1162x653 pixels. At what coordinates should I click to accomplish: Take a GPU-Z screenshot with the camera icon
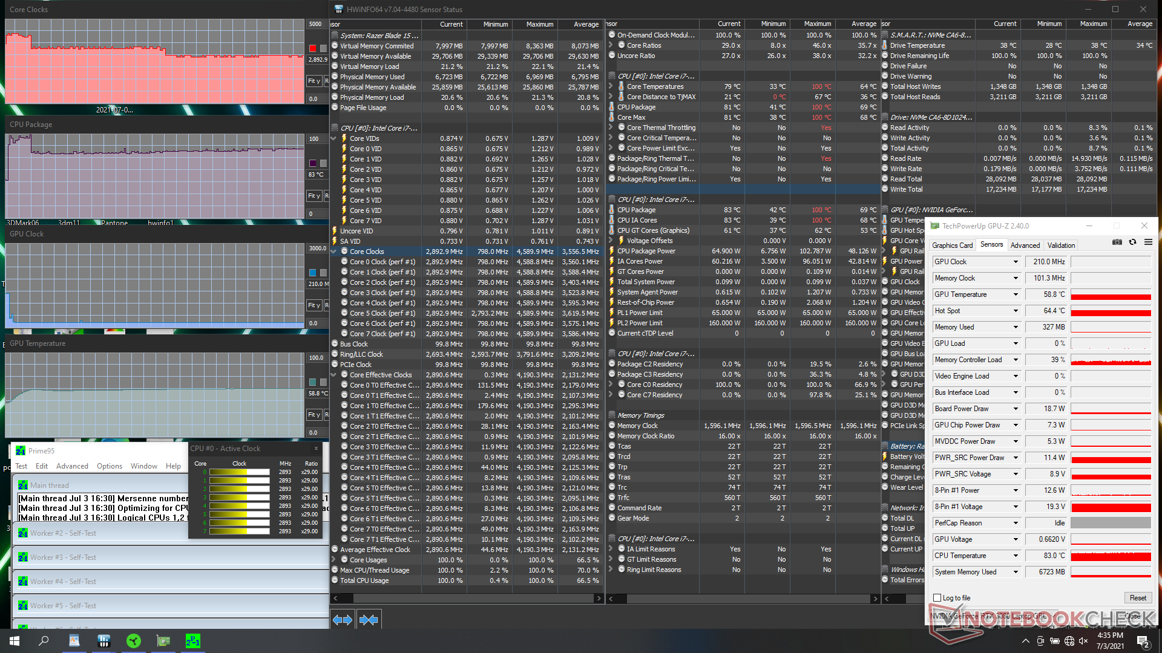point(1117,242)
